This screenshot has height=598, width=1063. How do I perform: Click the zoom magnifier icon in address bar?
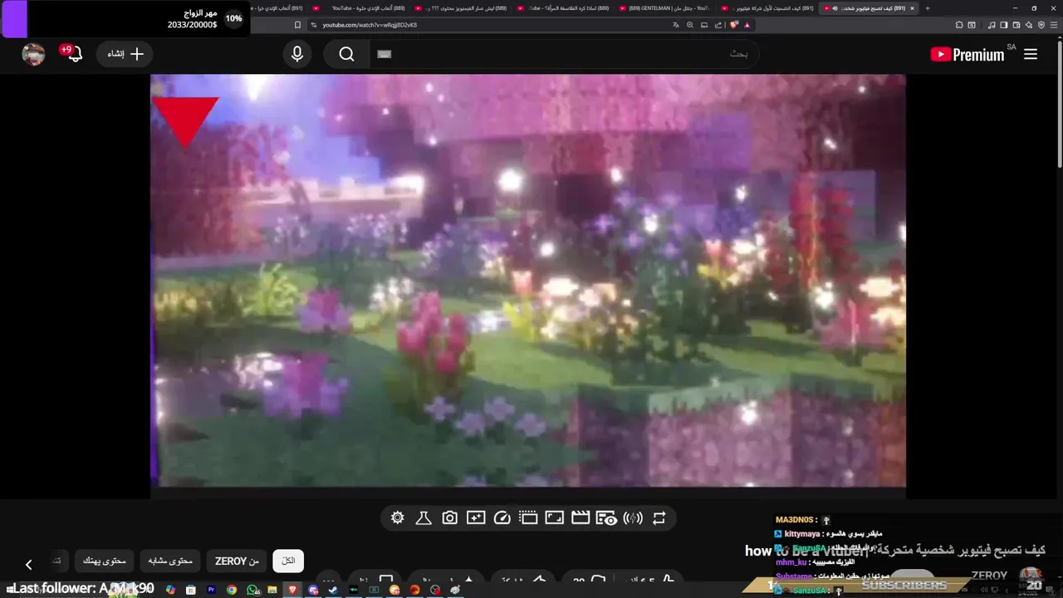coord(690,25)
